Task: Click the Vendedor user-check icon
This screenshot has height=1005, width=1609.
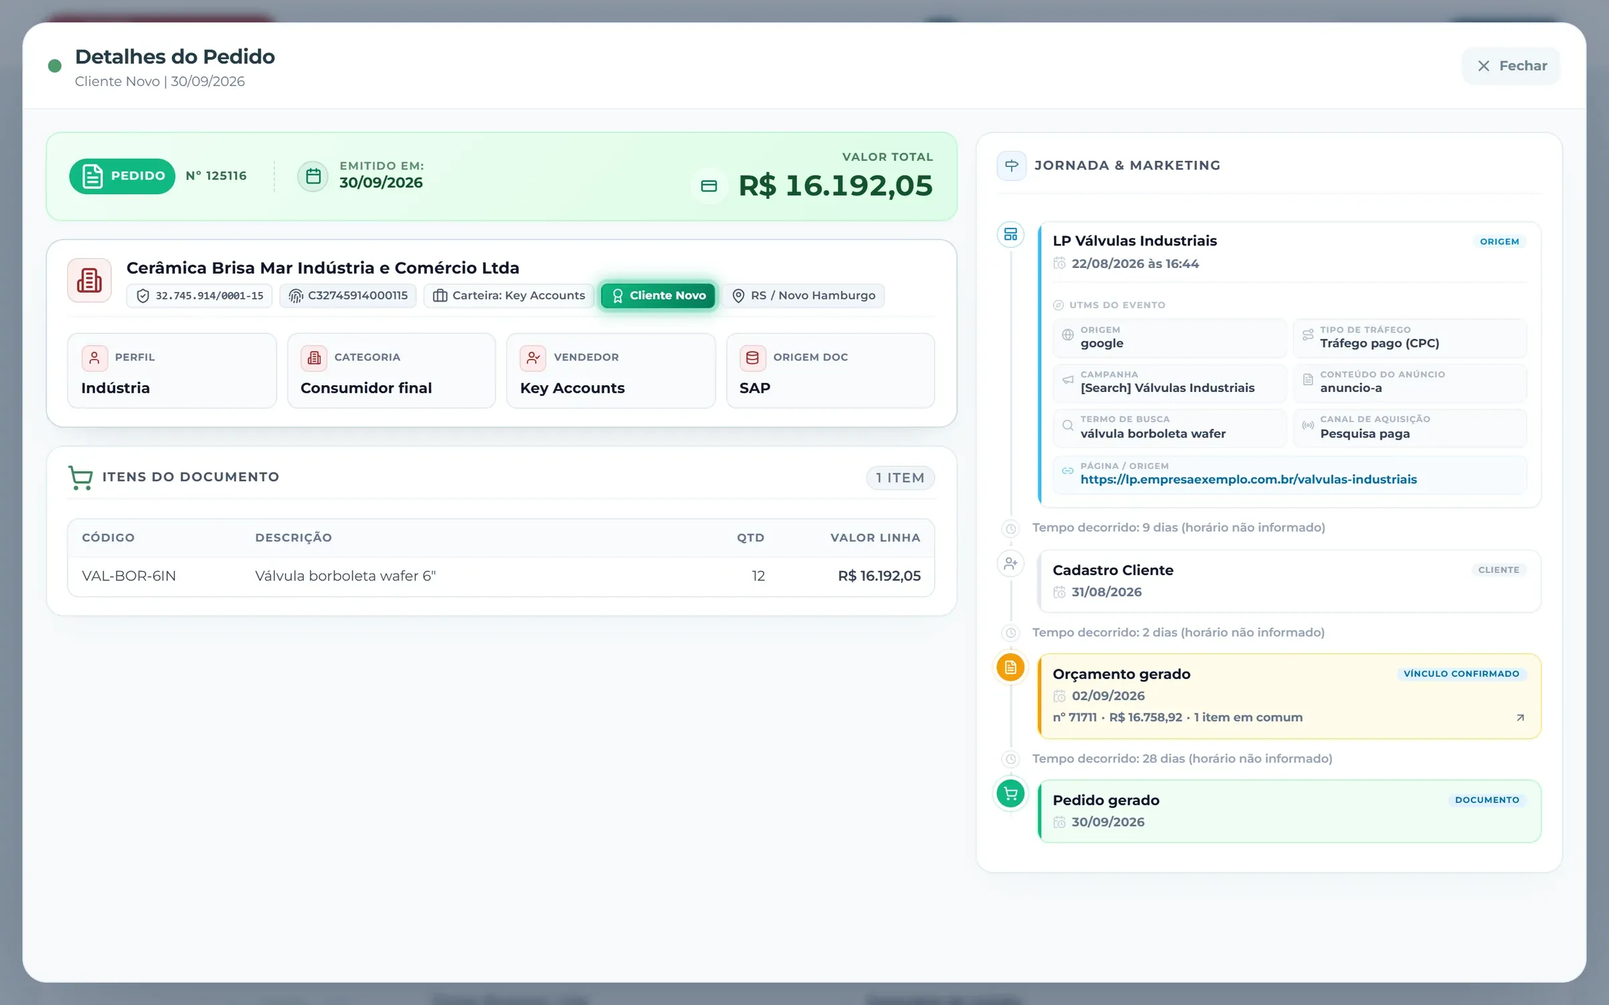Action: tap(533, 358)
